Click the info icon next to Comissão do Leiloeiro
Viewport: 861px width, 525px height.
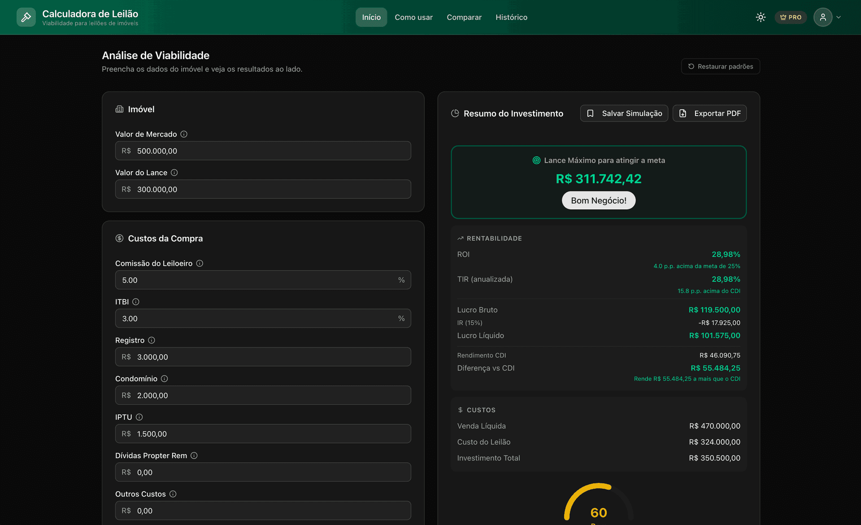click(x=199, y=263)
